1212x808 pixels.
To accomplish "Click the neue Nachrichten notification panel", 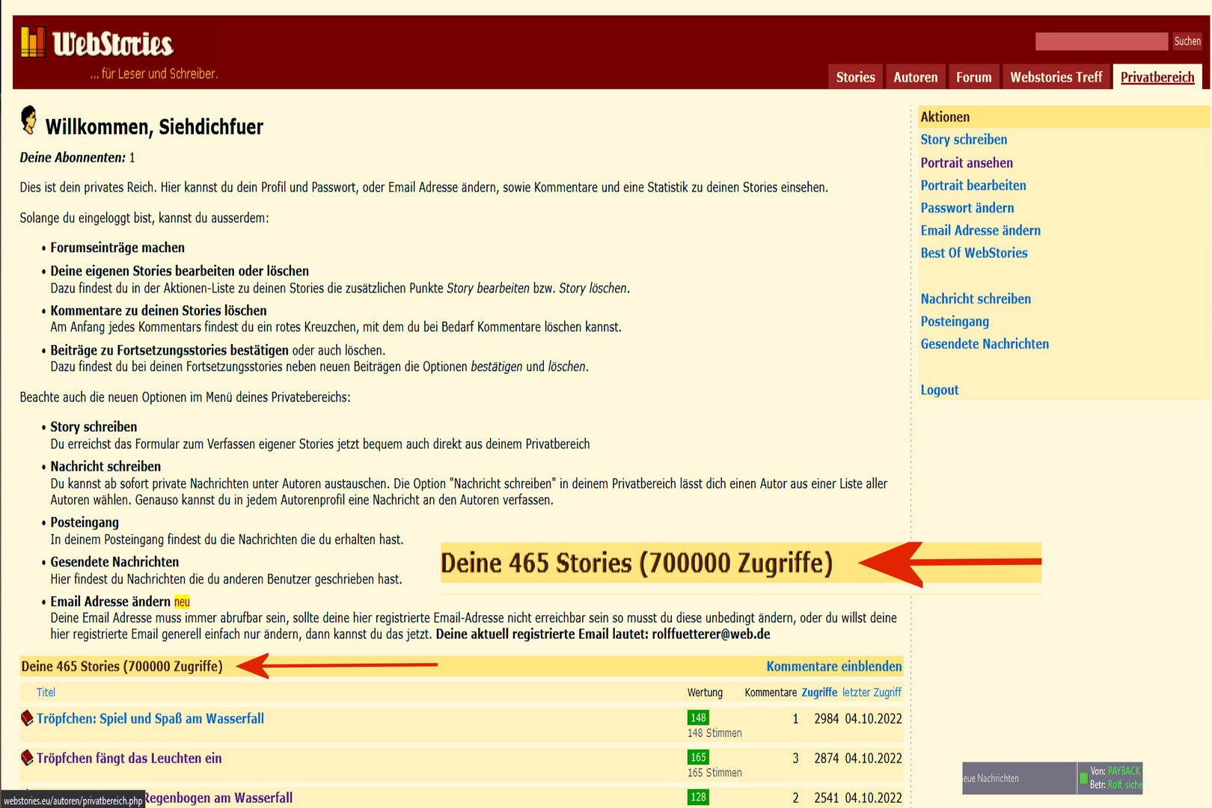I will [x=1018, y=778].
